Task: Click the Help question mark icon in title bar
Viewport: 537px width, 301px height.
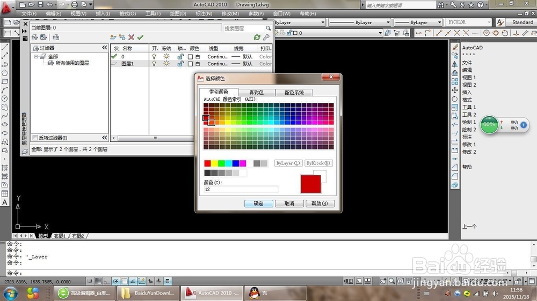Action: [480, 5]
